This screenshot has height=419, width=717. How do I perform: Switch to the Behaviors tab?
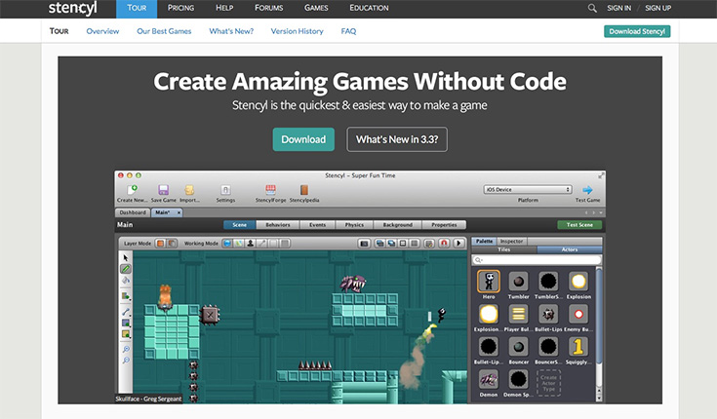(x=278, y=225)
